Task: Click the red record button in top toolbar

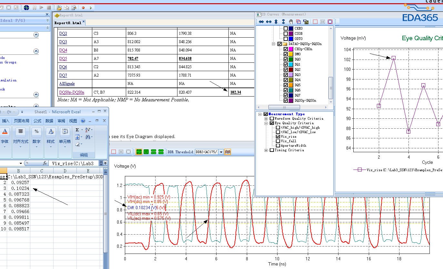Action: pos(83,7)
